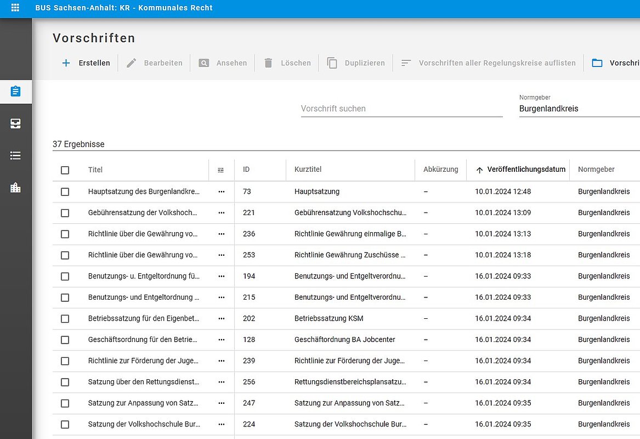The width and height of the screenshot is (640, 439).
Task: Open three-dot menu for ID 247 row
Action: tap(221, 403)
